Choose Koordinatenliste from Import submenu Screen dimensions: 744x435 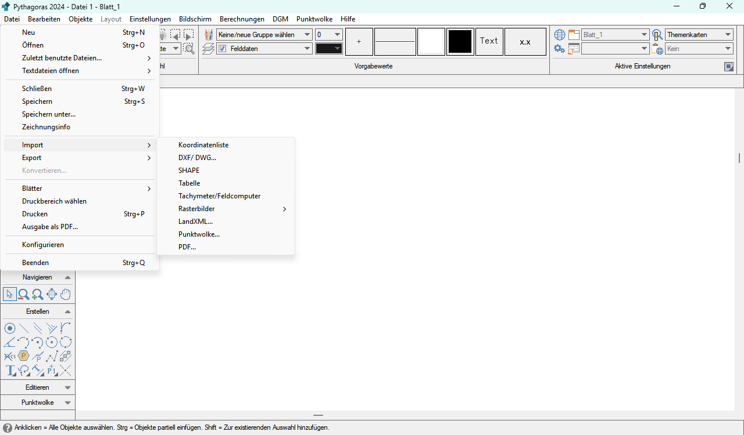226,145
